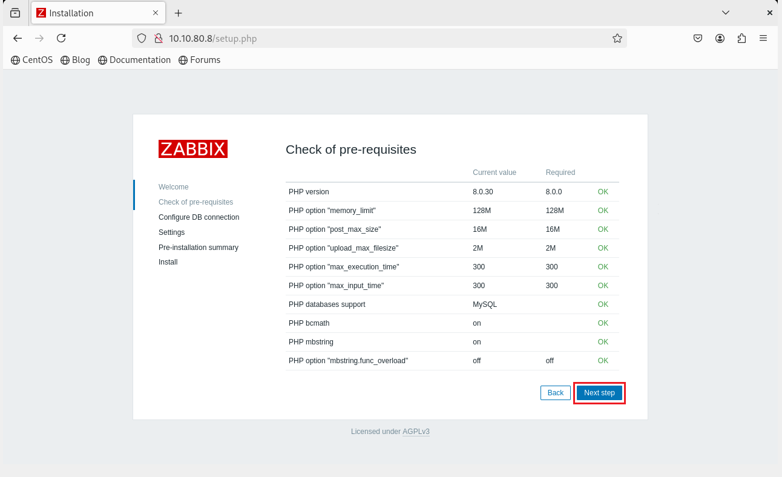This screenshot has height=477, width=782.
Task: Bookmark this page with star icon
Action: [617, 38]
